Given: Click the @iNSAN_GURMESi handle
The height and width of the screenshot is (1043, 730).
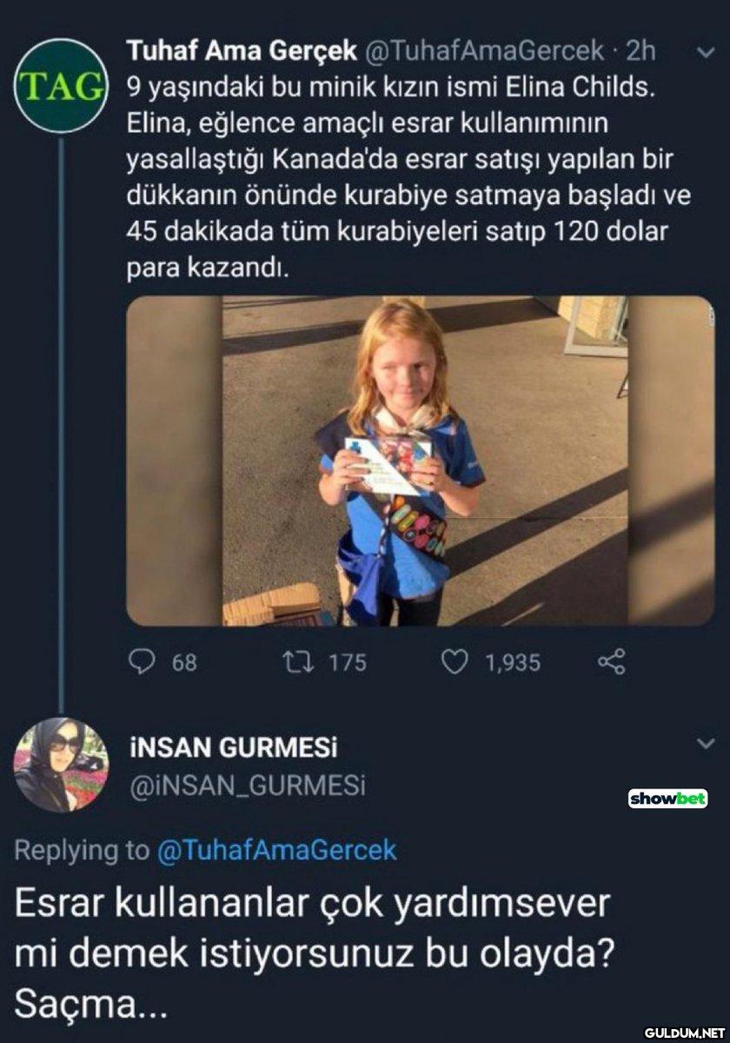Looking at the screenshot, I should (x=247, y=786).
